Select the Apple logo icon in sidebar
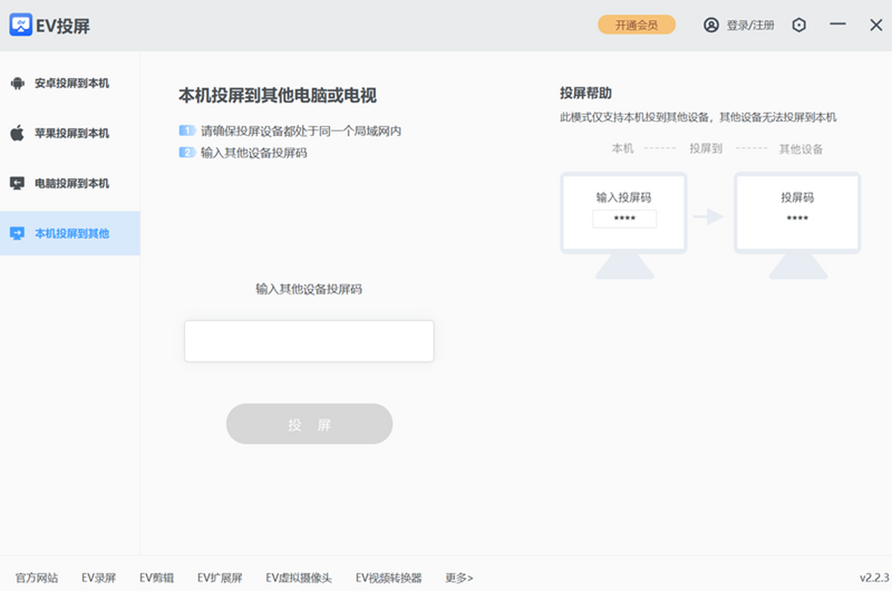Viewport: 892px width, 591px height. tap(17, 133)
